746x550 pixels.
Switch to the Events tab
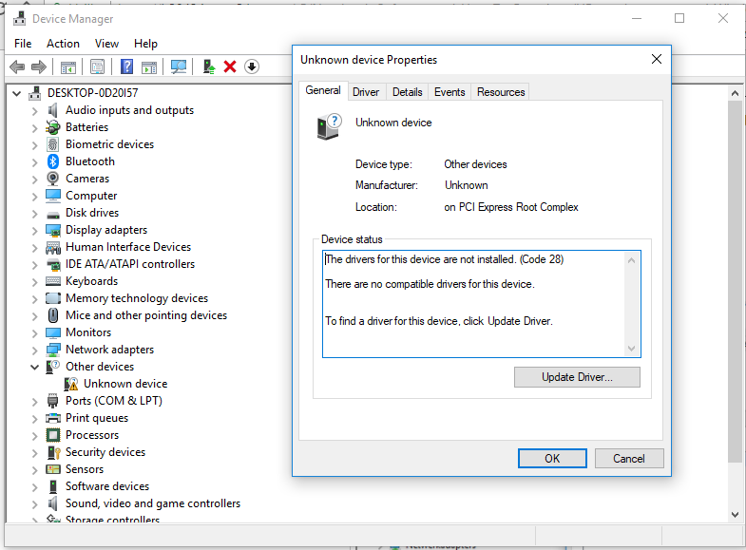[x=450, y=92]
